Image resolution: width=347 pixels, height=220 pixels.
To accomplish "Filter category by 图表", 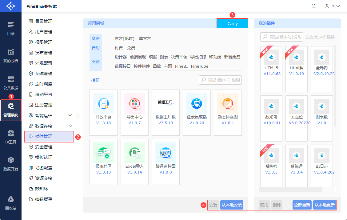I will (x=164, y=57).
